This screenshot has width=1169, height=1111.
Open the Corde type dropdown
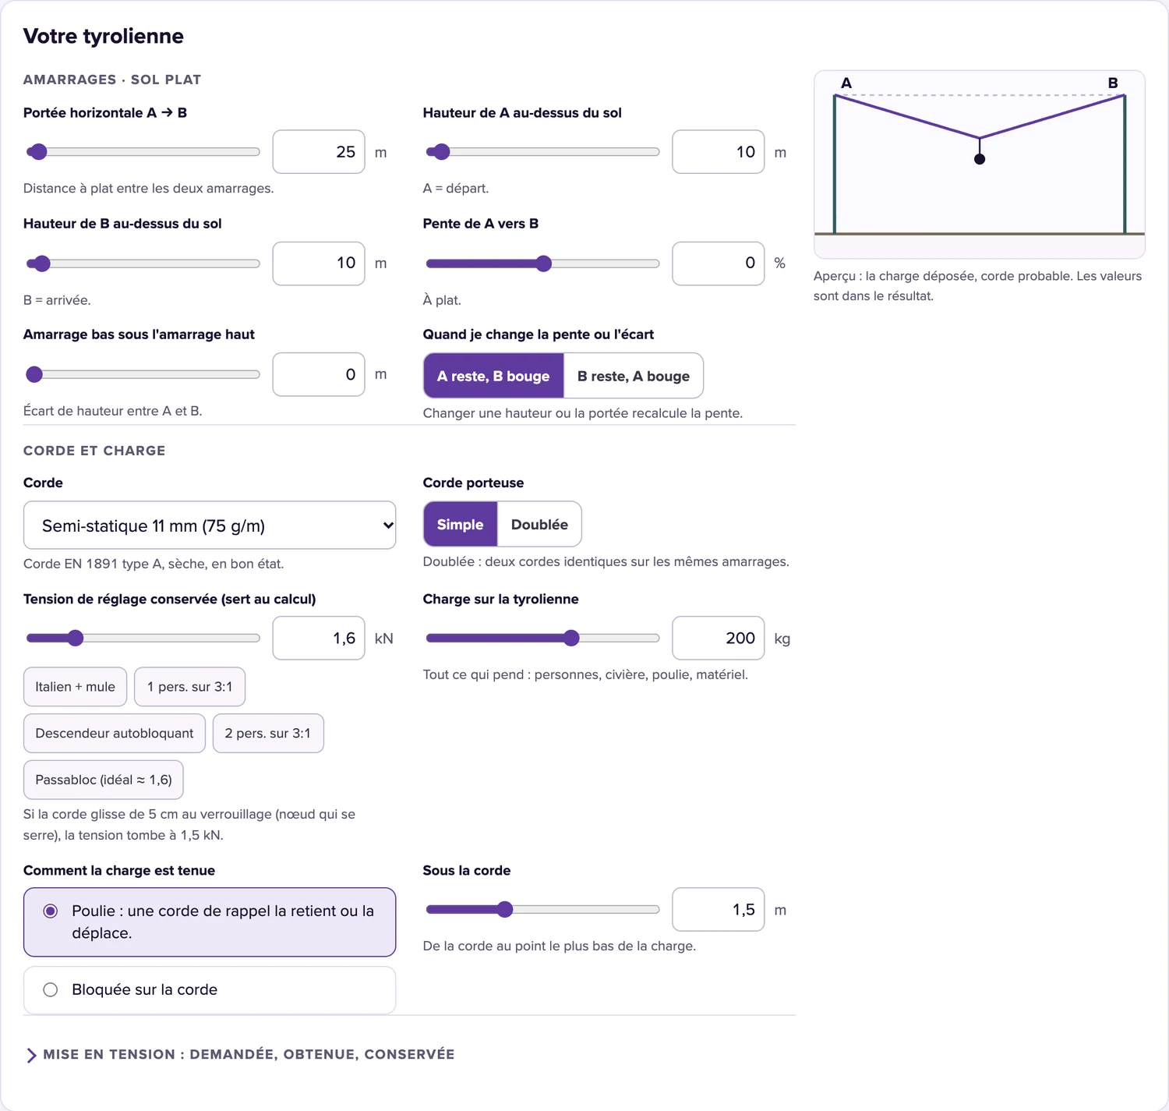[210, 525]
